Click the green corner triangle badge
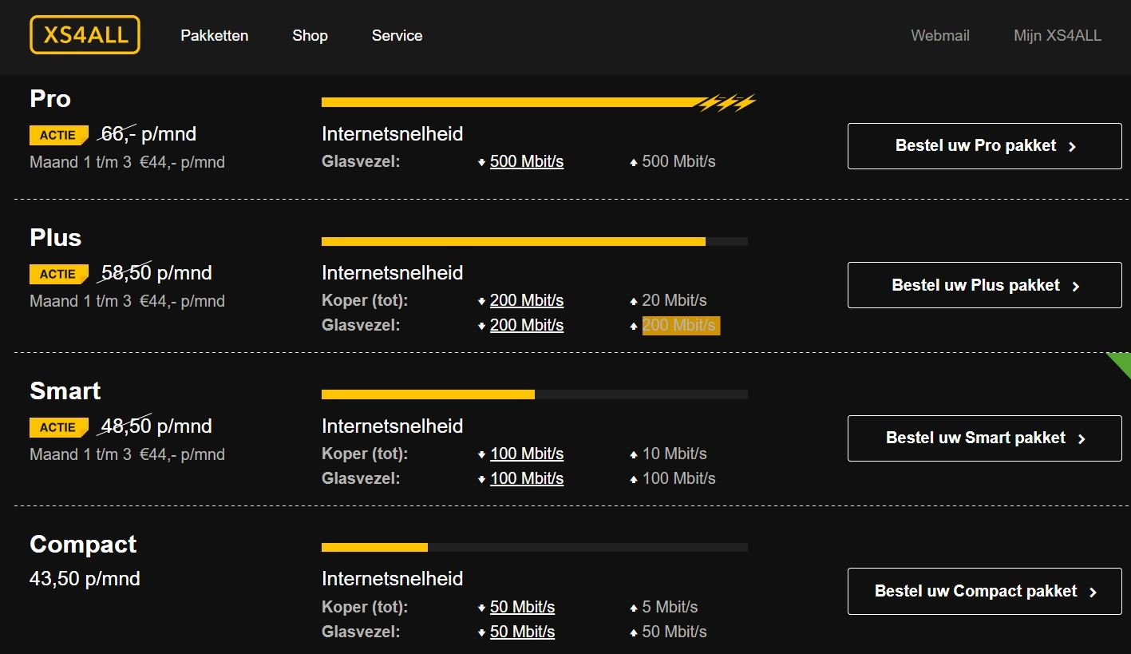 1121,362
